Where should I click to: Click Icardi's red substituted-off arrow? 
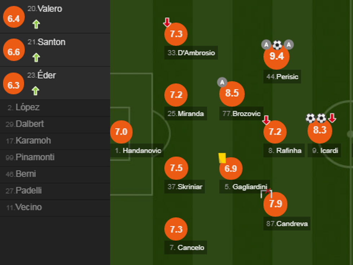point(332,118)
